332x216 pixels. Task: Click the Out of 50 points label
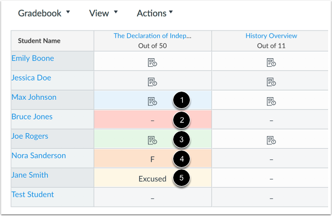[153, 46]
